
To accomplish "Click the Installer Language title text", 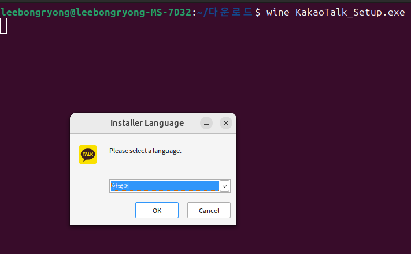I will coord(147,123).
